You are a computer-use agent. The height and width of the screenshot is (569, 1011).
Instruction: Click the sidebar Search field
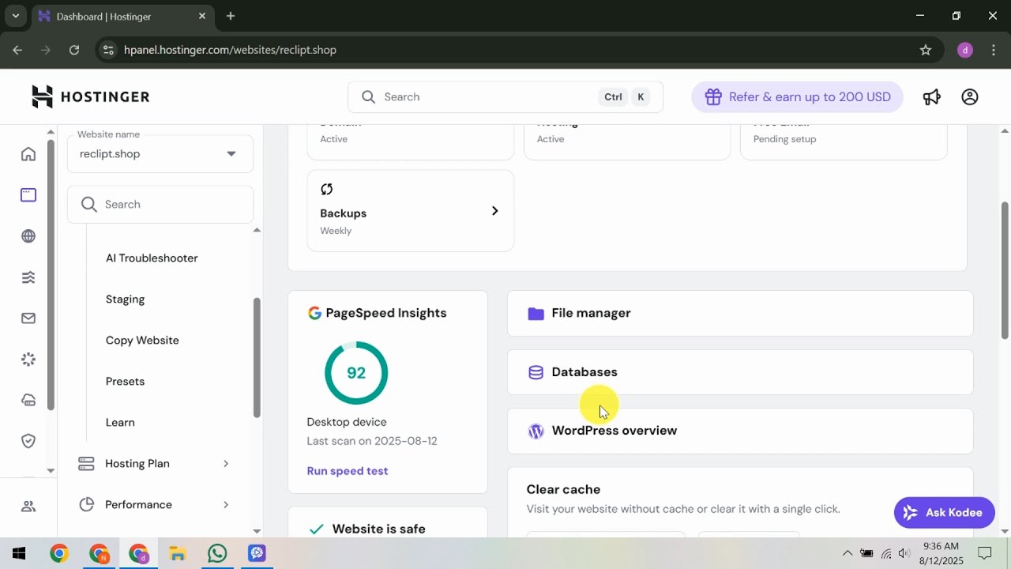(x=160, y=205)
